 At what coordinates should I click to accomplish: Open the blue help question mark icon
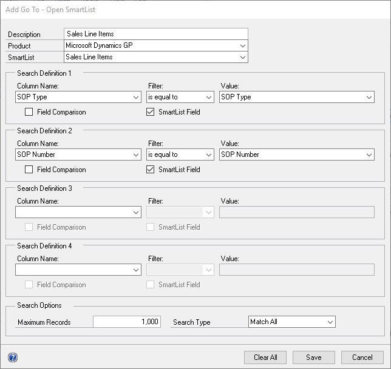point(13,357)
